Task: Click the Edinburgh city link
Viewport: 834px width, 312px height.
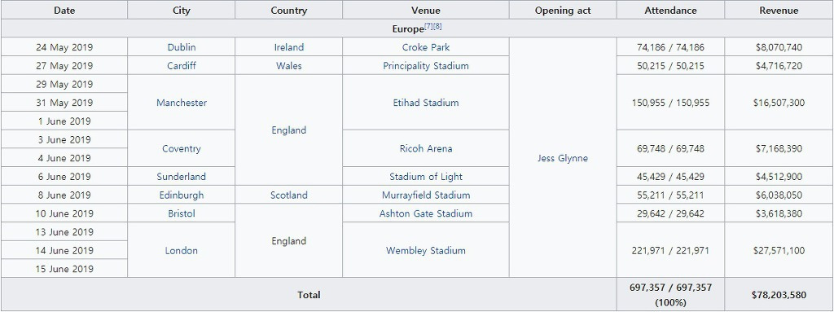Action: (182, 196)
